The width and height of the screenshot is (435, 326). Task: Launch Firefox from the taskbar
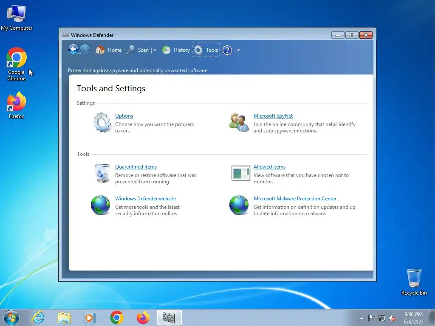(x=143, y=318)
